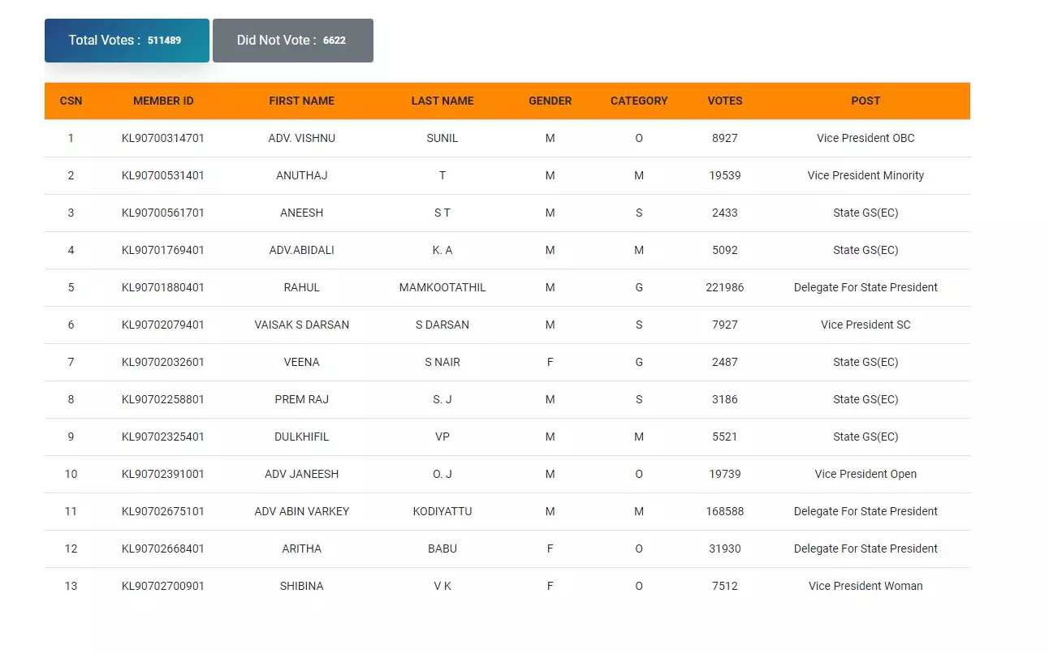Click Vice President Woman post cell
This screenshot has height=654, width=1049.
866,586
